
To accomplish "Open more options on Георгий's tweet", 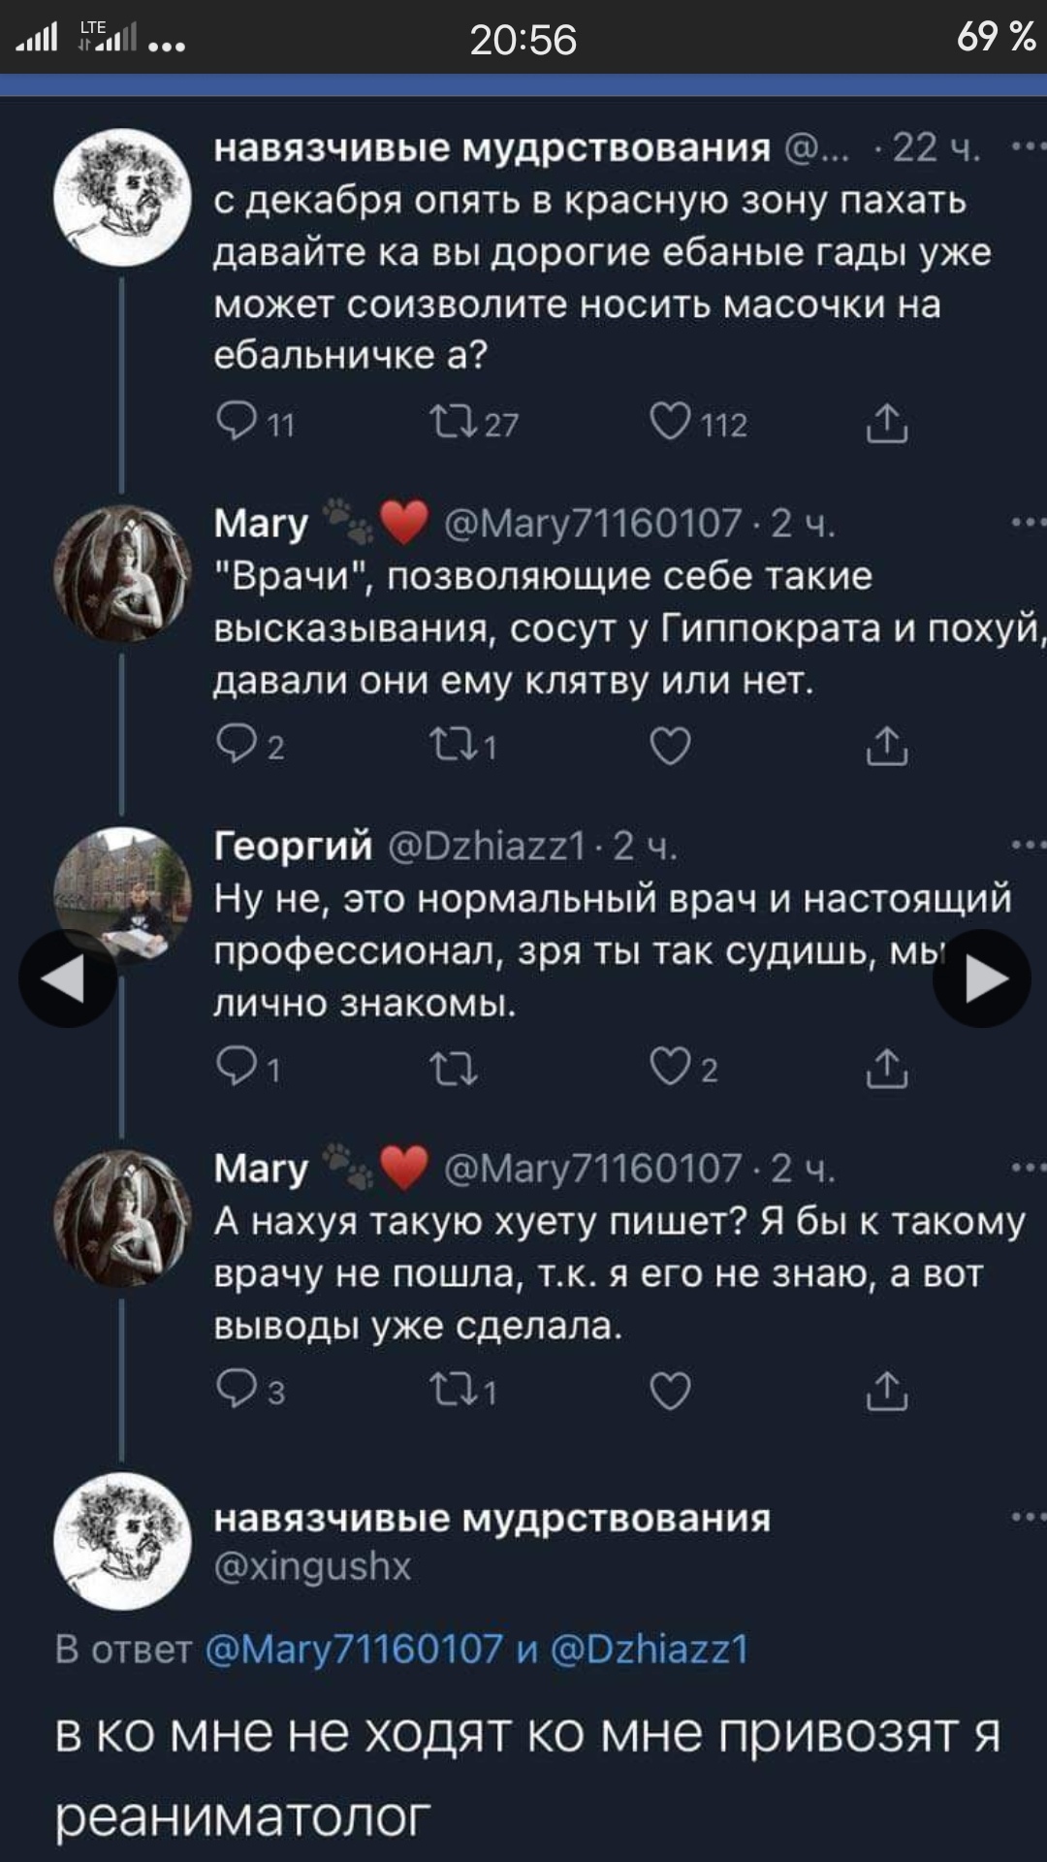I will click(1028, 846).
